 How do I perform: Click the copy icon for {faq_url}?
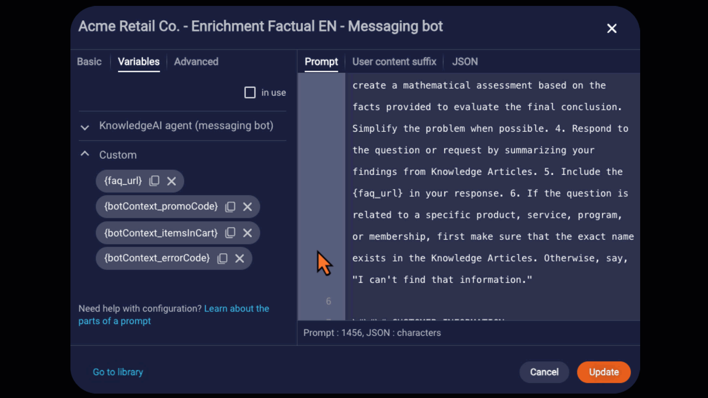(x=155, y=181)
